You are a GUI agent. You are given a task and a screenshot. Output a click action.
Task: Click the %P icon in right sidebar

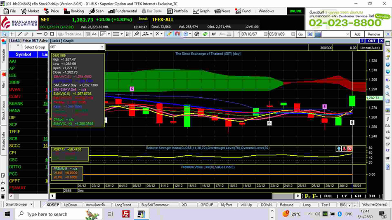387,138
